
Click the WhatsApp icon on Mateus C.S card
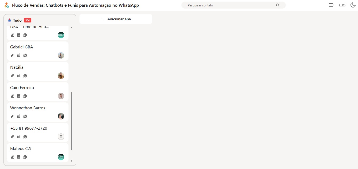(x=25, y=157)
